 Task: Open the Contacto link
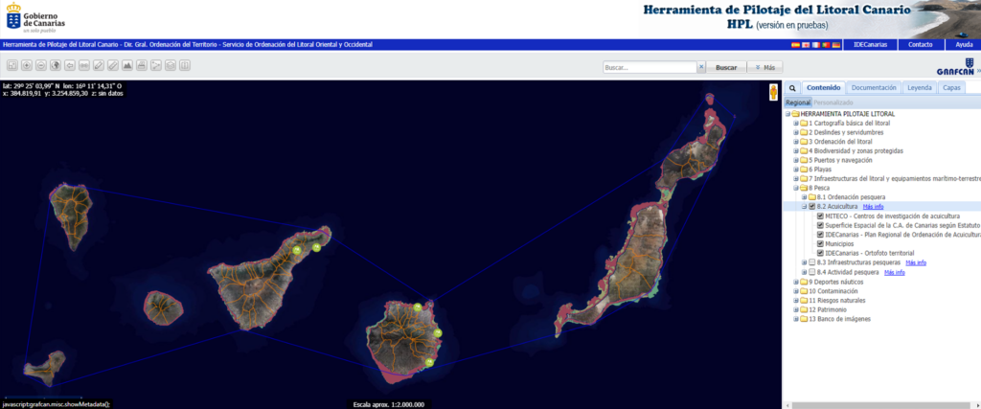point(921,44)
